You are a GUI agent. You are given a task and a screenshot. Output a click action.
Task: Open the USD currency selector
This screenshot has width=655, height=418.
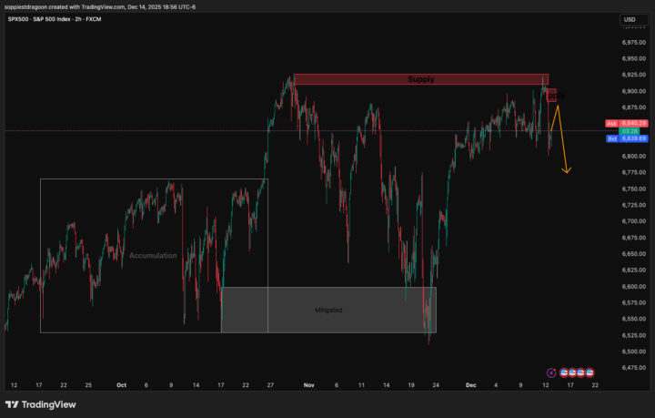pyautogui.click(x=634, y=20)
